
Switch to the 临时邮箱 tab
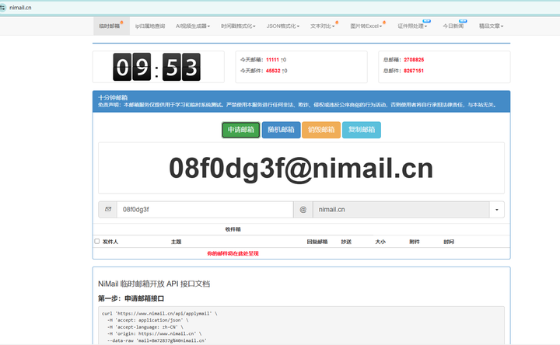(110, 26)
